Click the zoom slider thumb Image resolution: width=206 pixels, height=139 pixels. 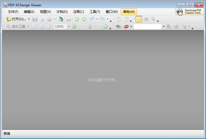click(90, 27)
